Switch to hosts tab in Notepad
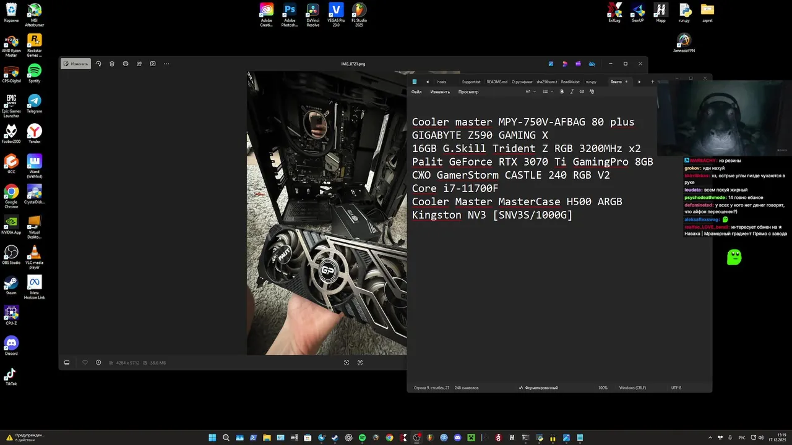The height and width of the screenshot is (445, 792). pyautogui.click(x=442, y=82)
